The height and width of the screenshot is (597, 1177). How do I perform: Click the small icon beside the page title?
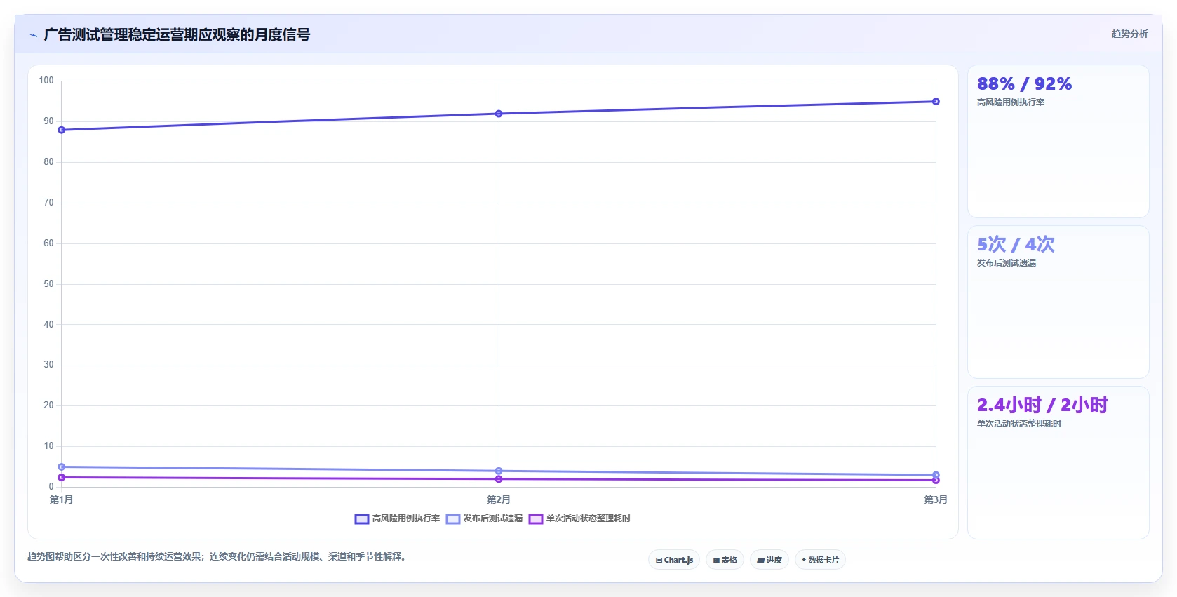pos(33,35)
